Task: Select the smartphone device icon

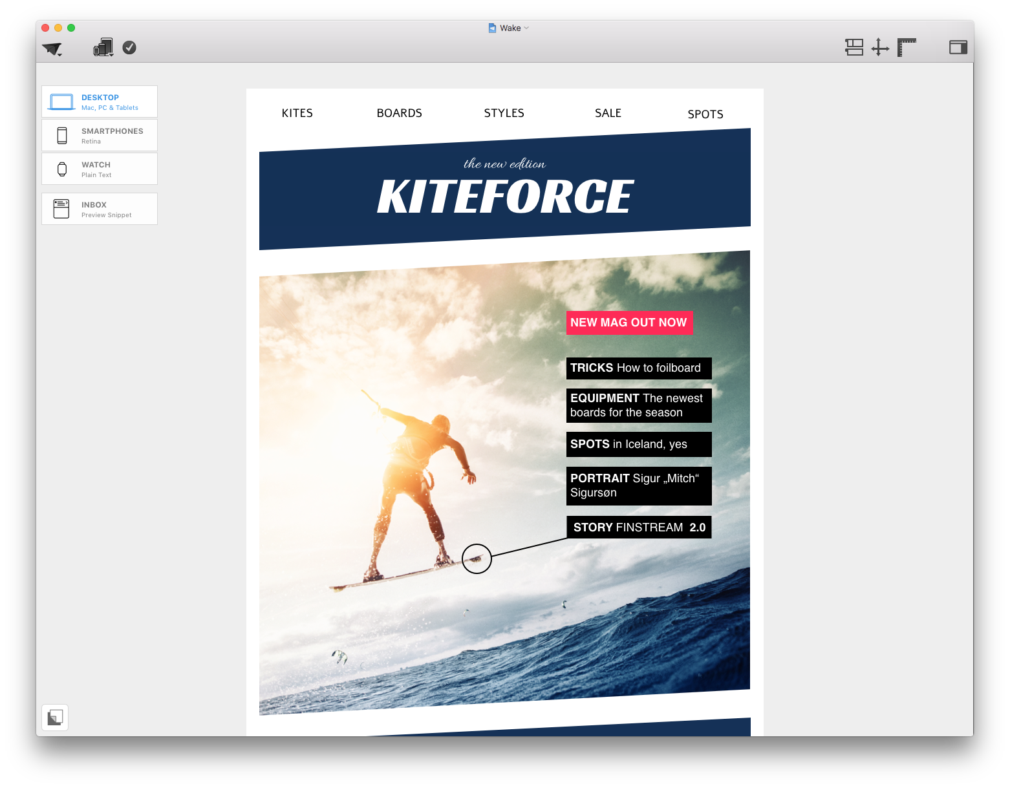Action: coord(62,135)
